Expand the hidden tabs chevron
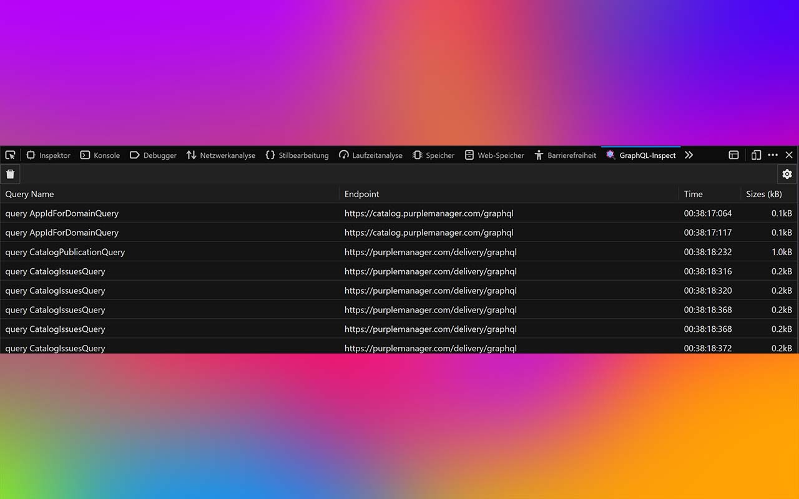 (689, 155)
